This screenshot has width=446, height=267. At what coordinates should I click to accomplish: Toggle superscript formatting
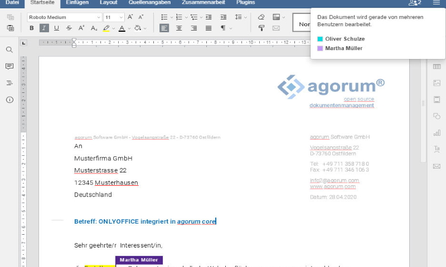click(81, 28)
